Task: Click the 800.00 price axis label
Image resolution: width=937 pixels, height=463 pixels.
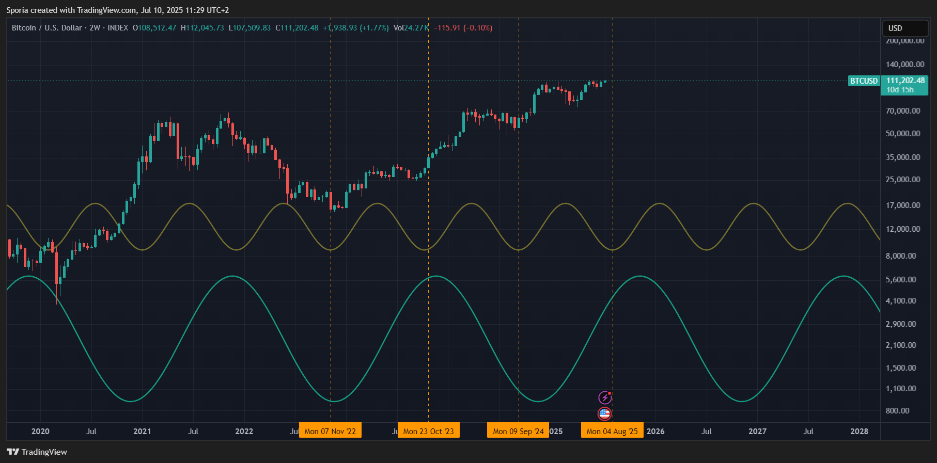Action: pos(898,411)
